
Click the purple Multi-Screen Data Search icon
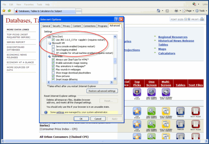(x=166, y=92)
